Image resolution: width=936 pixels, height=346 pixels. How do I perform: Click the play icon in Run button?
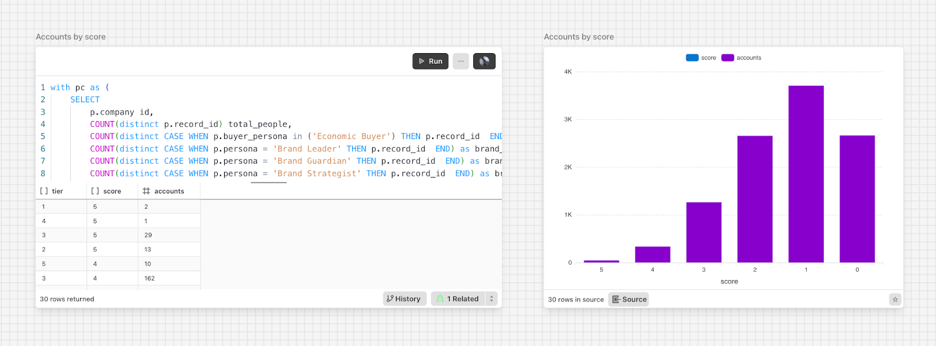pos(421,61)
